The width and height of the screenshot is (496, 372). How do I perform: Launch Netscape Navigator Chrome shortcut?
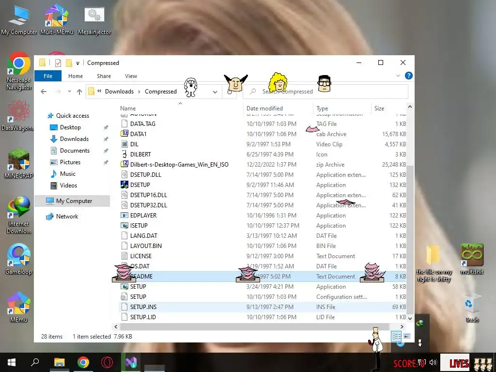coord(19,71)
